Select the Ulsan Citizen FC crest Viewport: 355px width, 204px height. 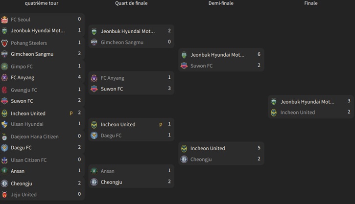[x=5, y=160]
